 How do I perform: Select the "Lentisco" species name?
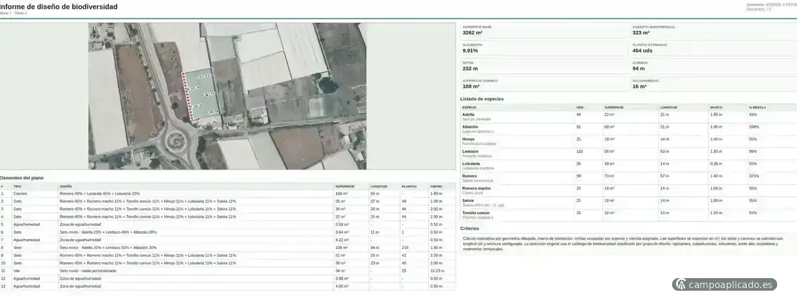(470, 151)
